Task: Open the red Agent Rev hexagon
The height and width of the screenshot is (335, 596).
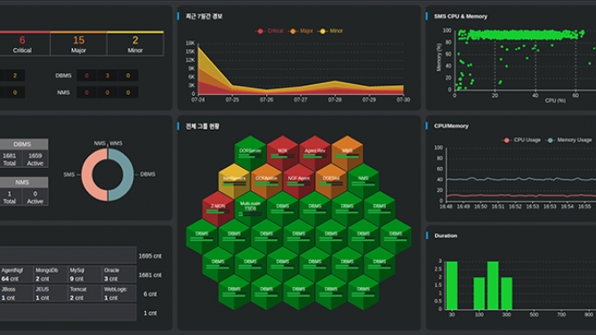Action: [315, 153]
